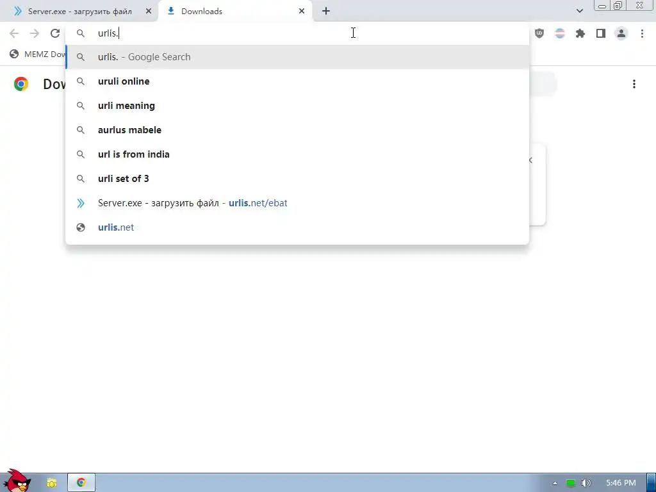Reload the page with the refresh icon
Image resolution: width=656 pixels, height=492 pixels.
click(55, 33)
